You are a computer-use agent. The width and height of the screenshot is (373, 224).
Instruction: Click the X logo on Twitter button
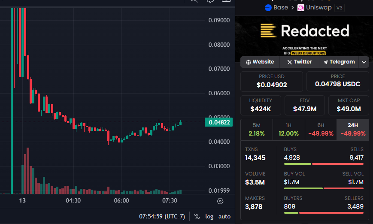pyautogui.click(x=289, y=62)
